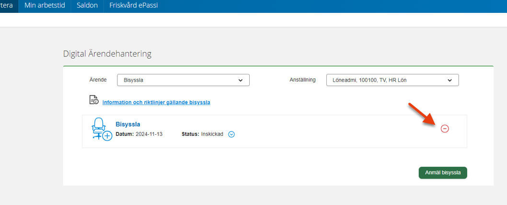Image resolution: width=507 pixels, height=205 pixels.
Task: Click the Ärende dropdown arrow
Action: click(x=240, y=80)
